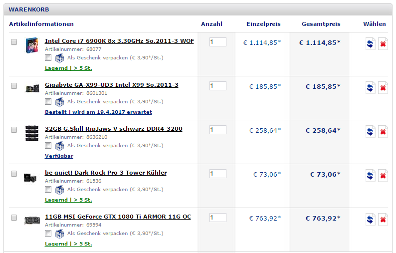Remove Intel Core i7 6900K from cart
Image resolution: width=396 pixels, height=253 pixels.
[383, 44]
